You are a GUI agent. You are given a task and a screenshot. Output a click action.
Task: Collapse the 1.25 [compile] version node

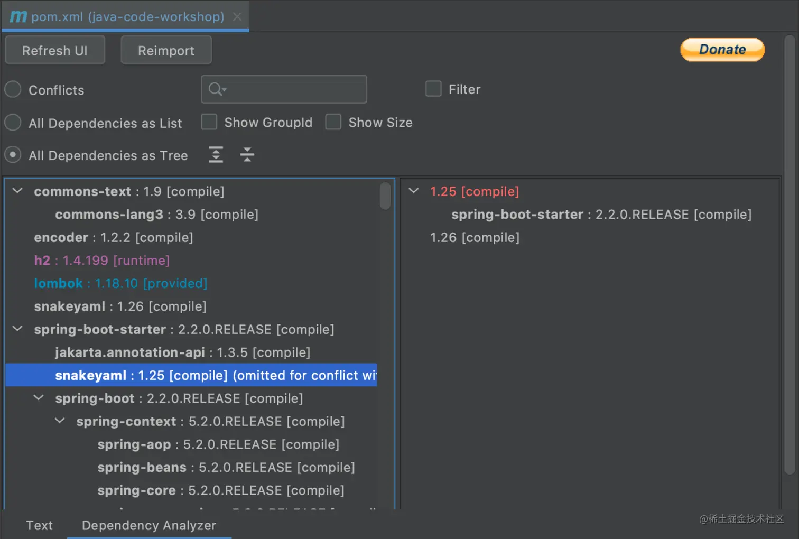(414, 191)
